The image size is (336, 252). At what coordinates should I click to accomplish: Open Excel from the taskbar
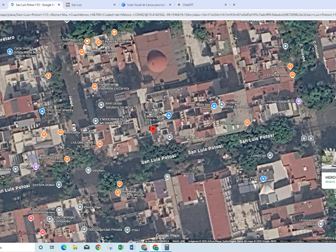click(x=121, y=248)
